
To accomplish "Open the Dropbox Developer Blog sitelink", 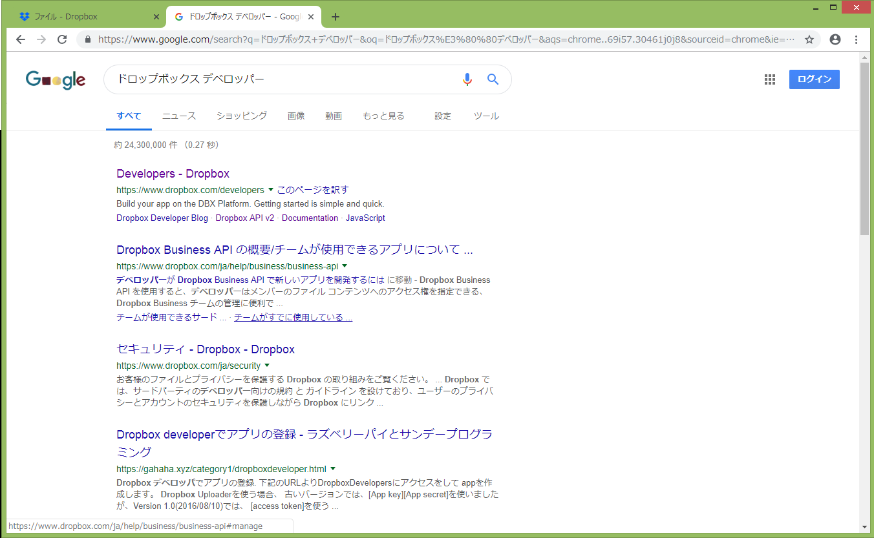I will [162, 218].
